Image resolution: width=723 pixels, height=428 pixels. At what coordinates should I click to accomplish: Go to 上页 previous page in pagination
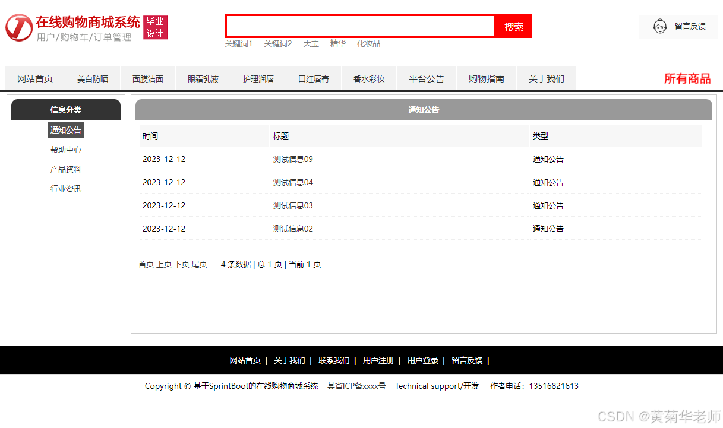pyautogui.click(x=164, y=264)
